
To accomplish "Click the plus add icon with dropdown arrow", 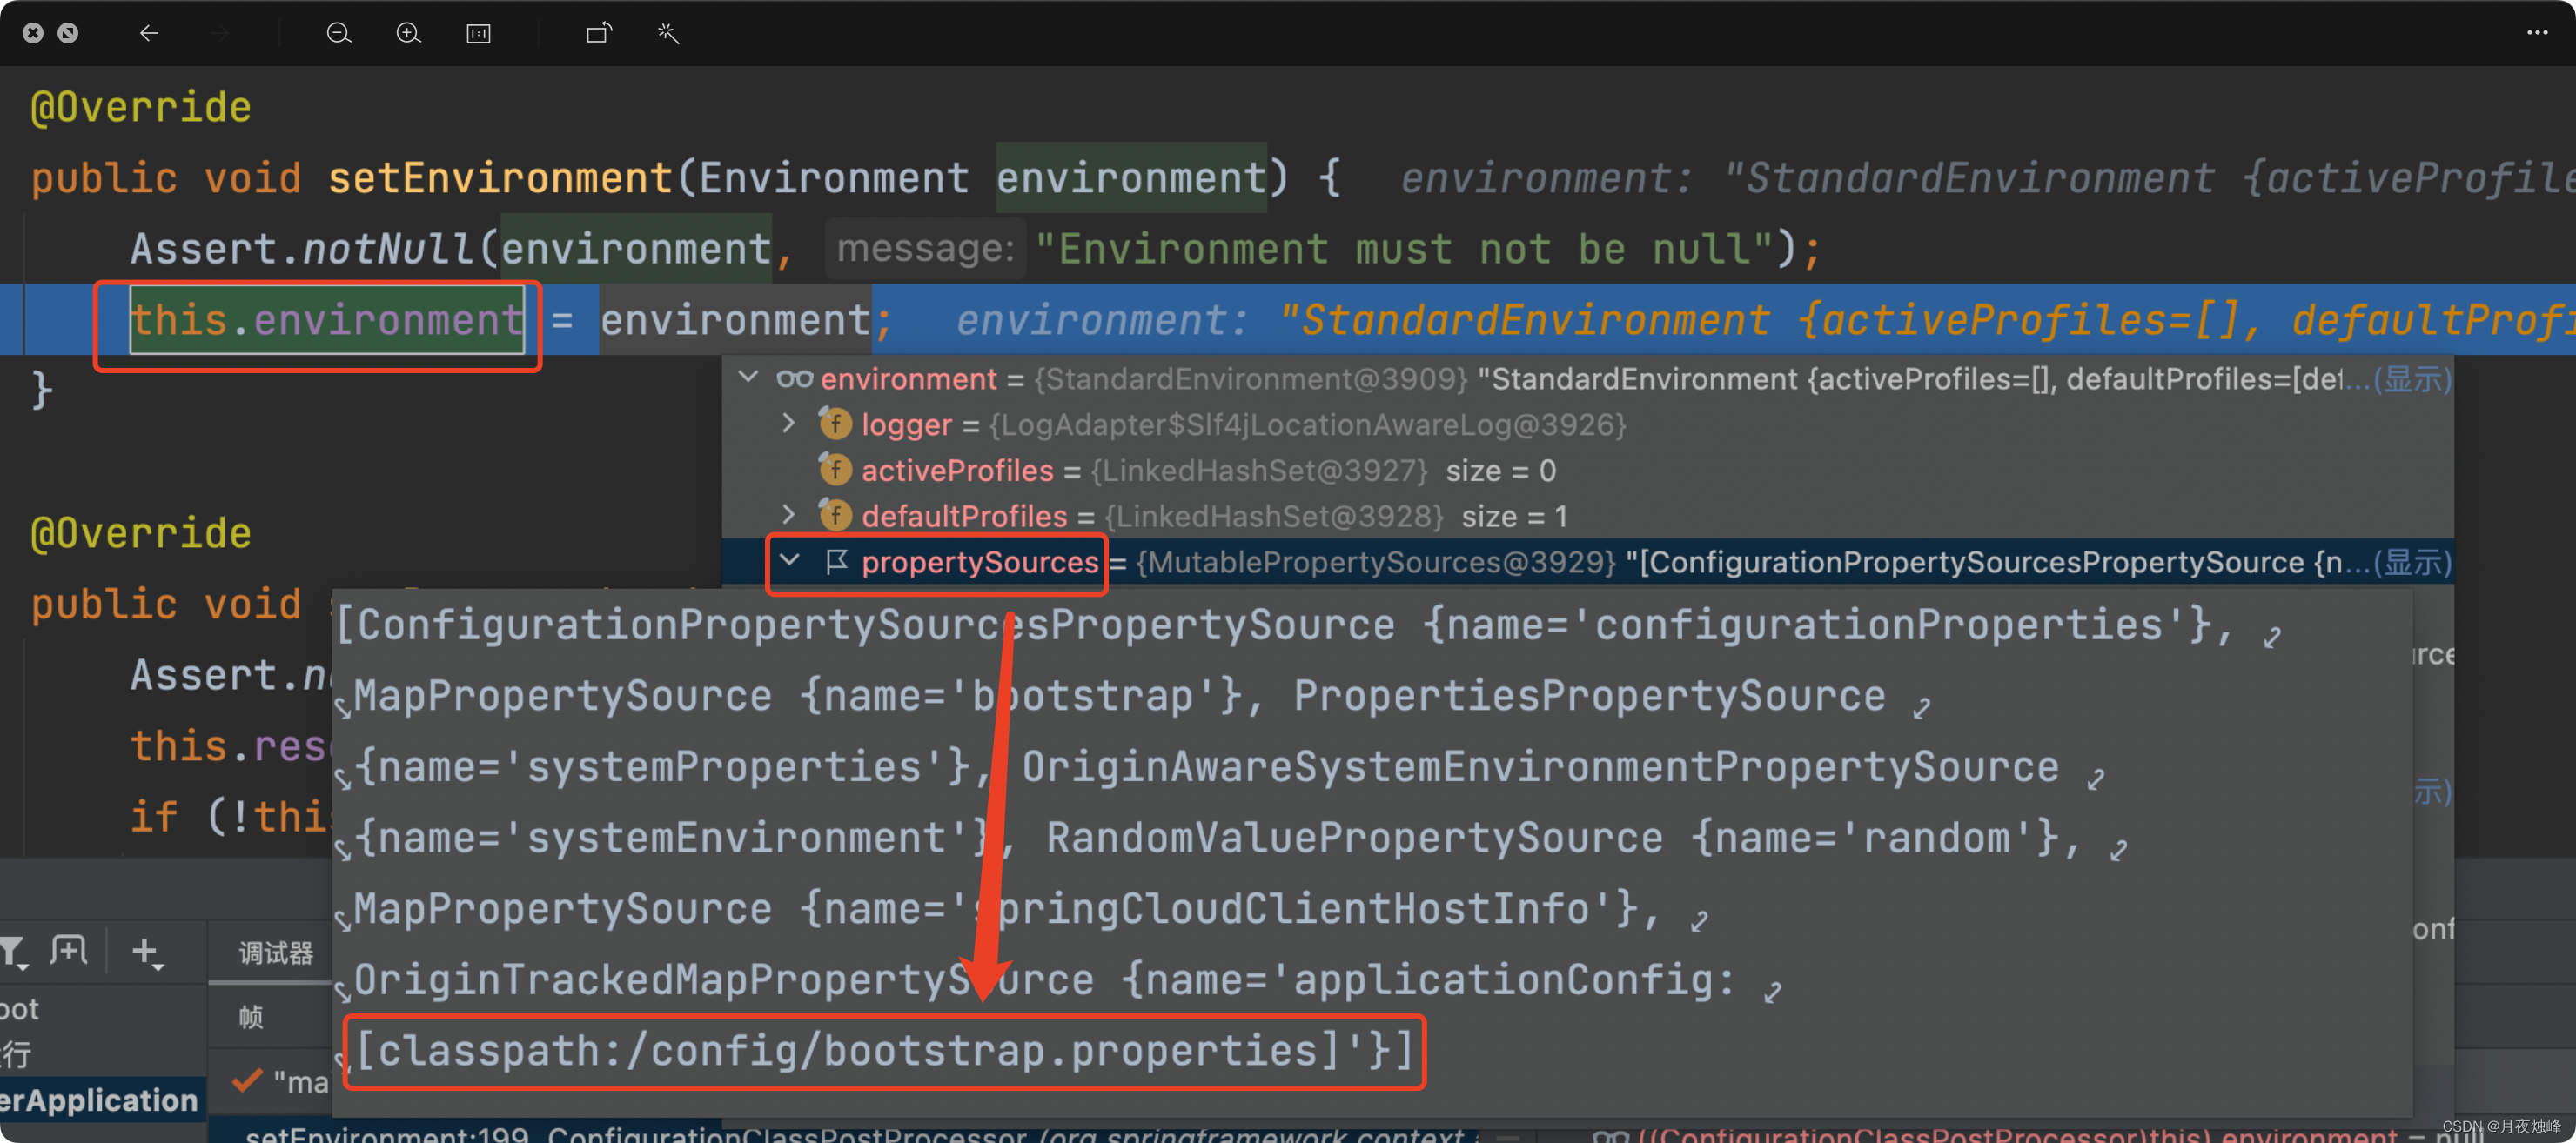I will 146,952.
